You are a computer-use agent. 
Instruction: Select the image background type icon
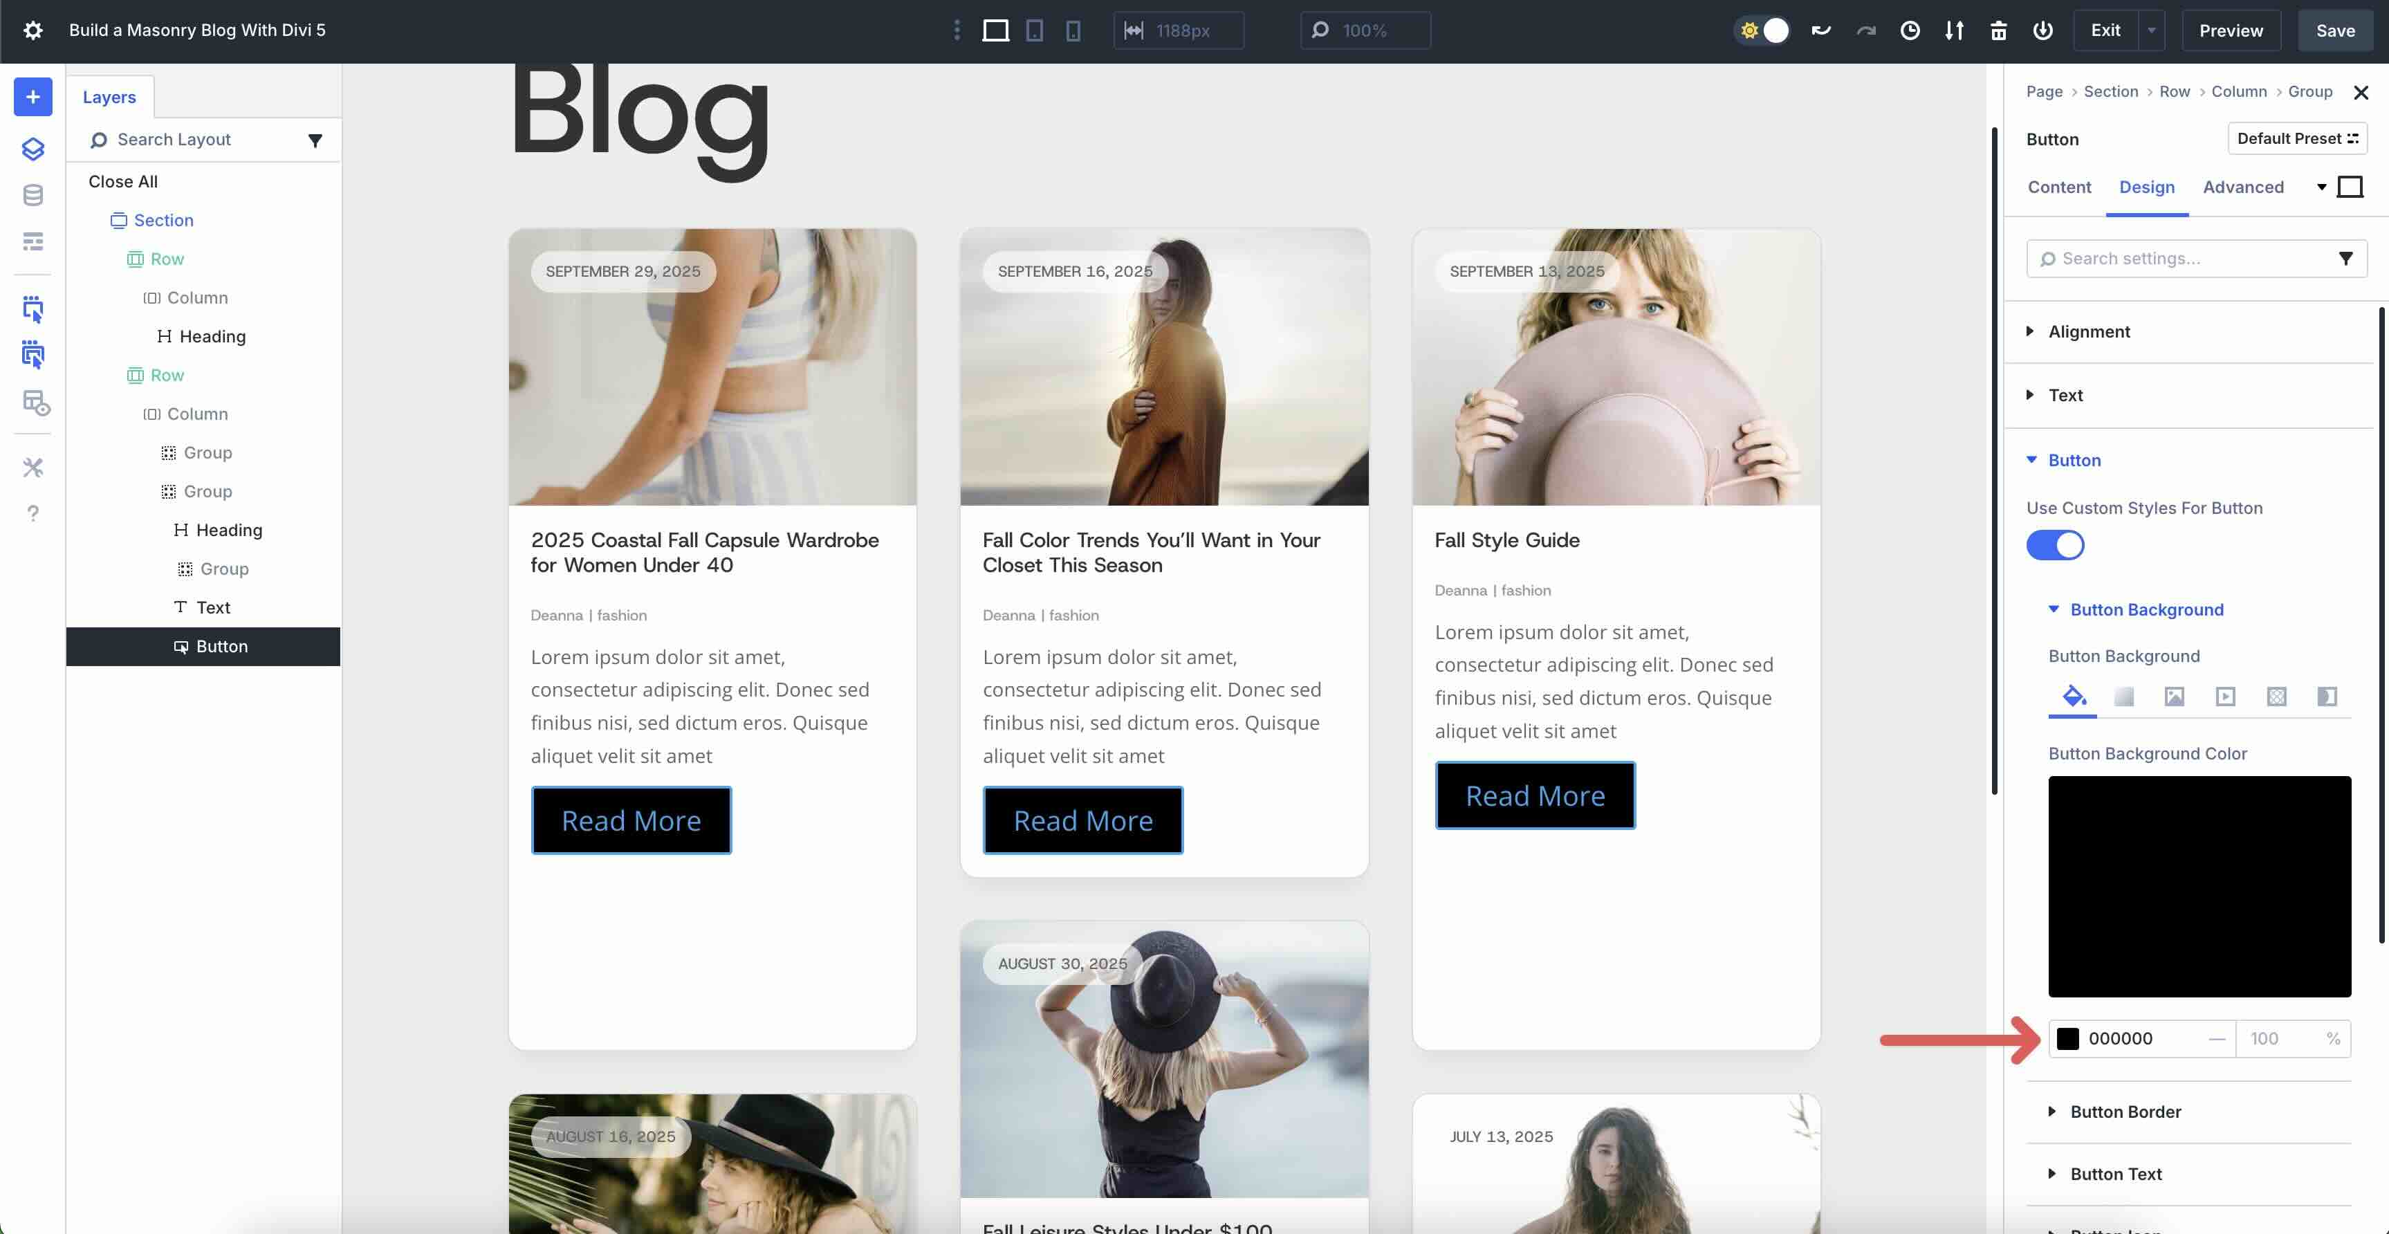click(2174, 697)
